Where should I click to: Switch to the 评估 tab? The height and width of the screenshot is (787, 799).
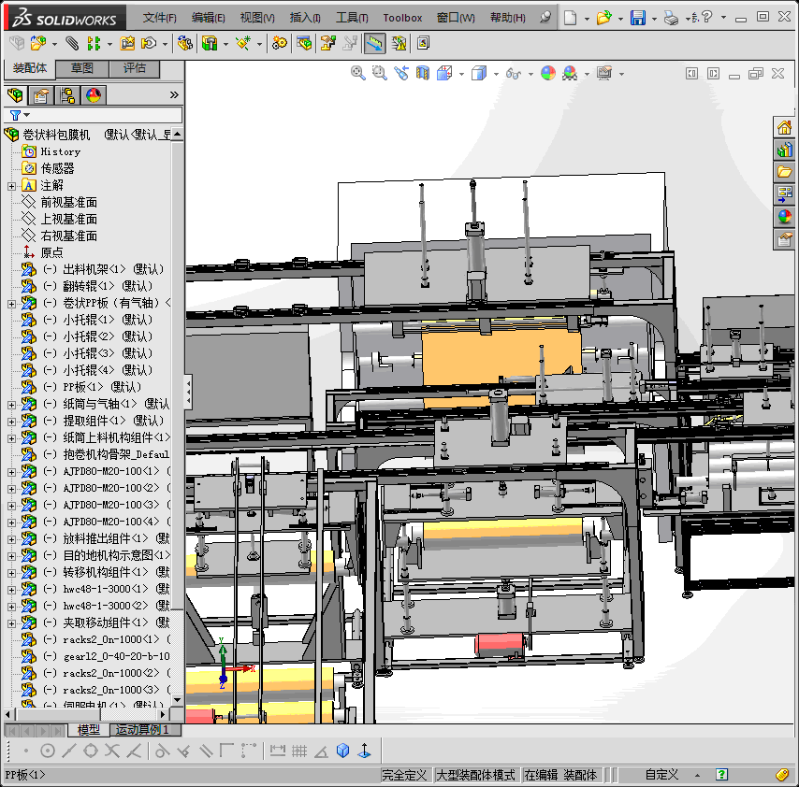[135, 68]
